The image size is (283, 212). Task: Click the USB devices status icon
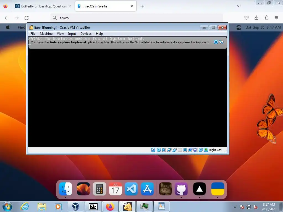coord(175,150)
